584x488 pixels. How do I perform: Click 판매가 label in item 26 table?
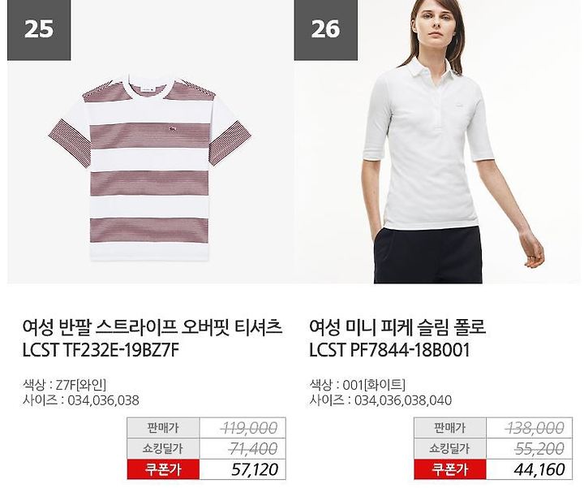[x=450, y=428]
